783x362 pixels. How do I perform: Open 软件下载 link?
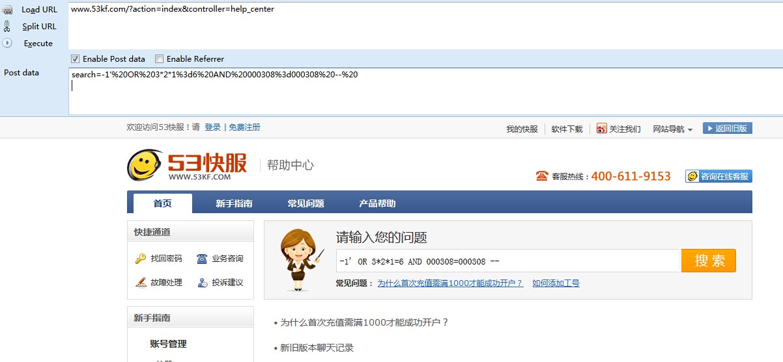click(567, 129)
